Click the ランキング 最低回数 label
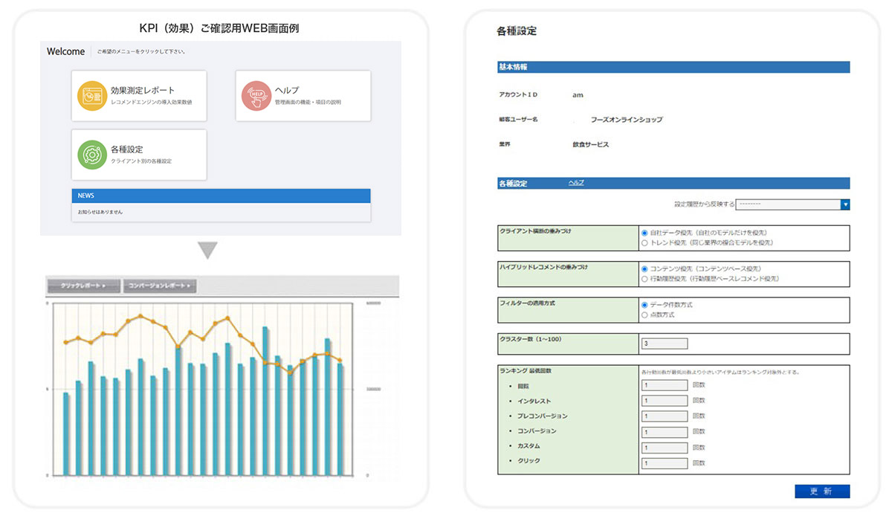This screenshot has width=892, height=516. (526, 370)
